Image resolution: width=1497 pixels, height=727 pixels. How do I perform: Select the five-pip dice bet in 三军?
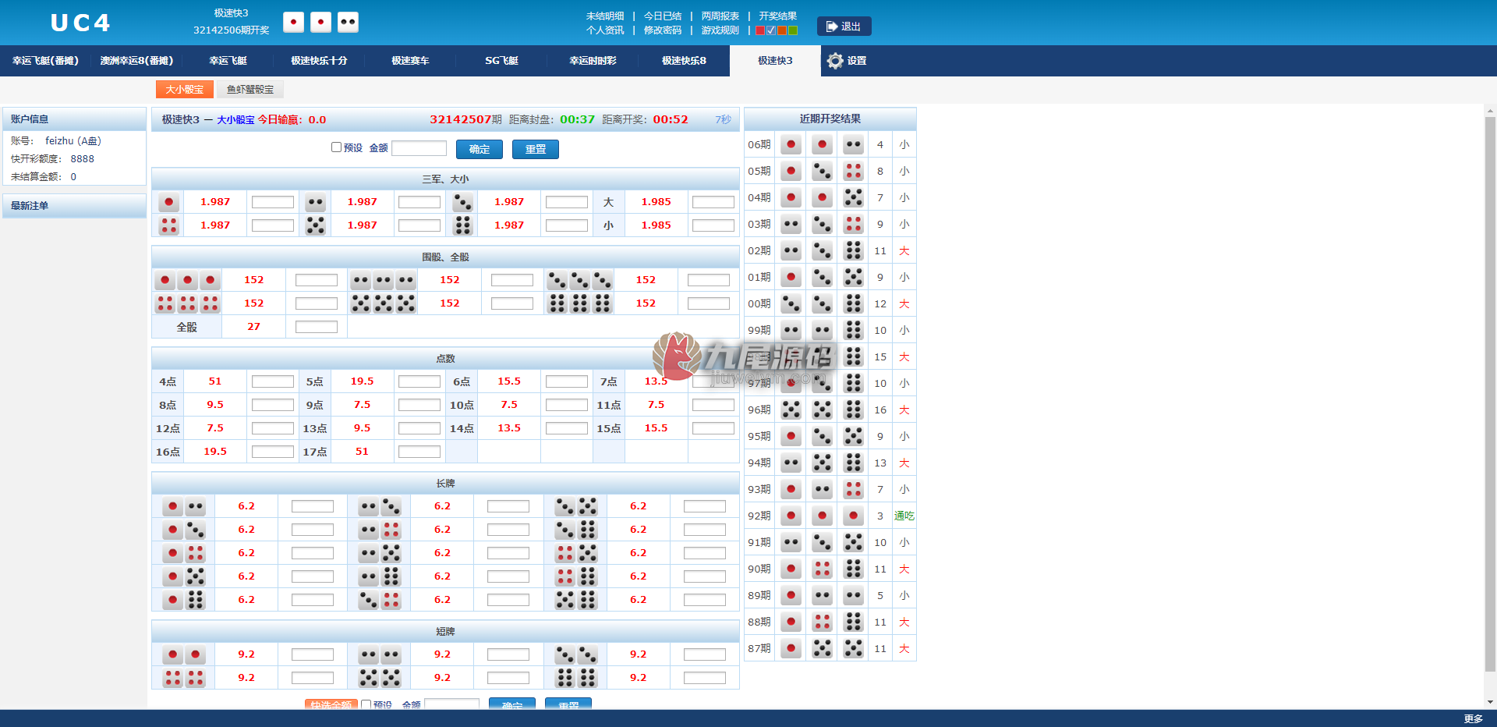[316, 225]
